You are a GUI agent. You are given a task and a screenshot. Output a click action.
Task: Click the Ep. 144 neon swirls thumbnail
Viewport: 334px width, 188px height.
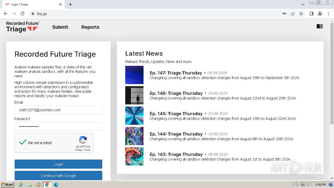134,136
